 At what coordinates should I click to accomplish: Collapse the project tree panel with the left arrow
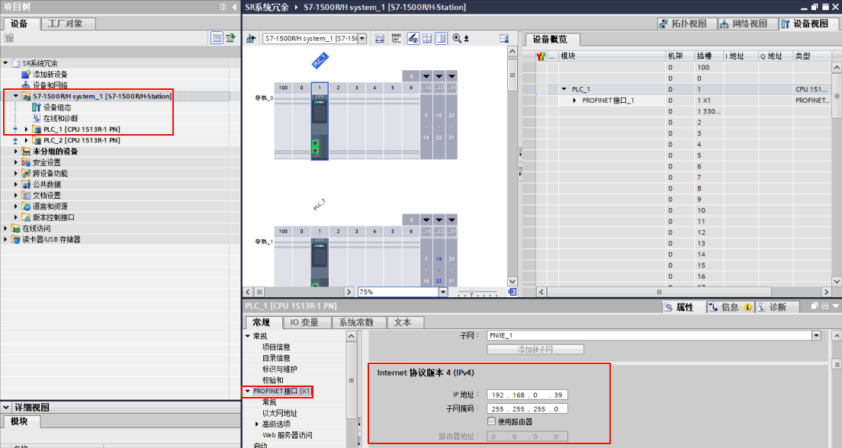tap(234, 7)
